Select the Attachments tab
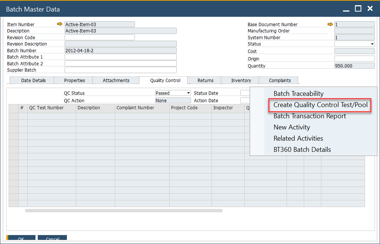Image resolution: width=380 pixels, height=244 pixels. (116, 80)
